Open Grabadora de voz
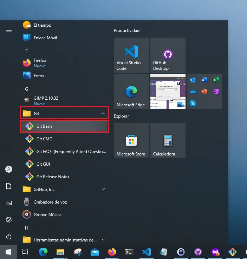 [65, 202]
